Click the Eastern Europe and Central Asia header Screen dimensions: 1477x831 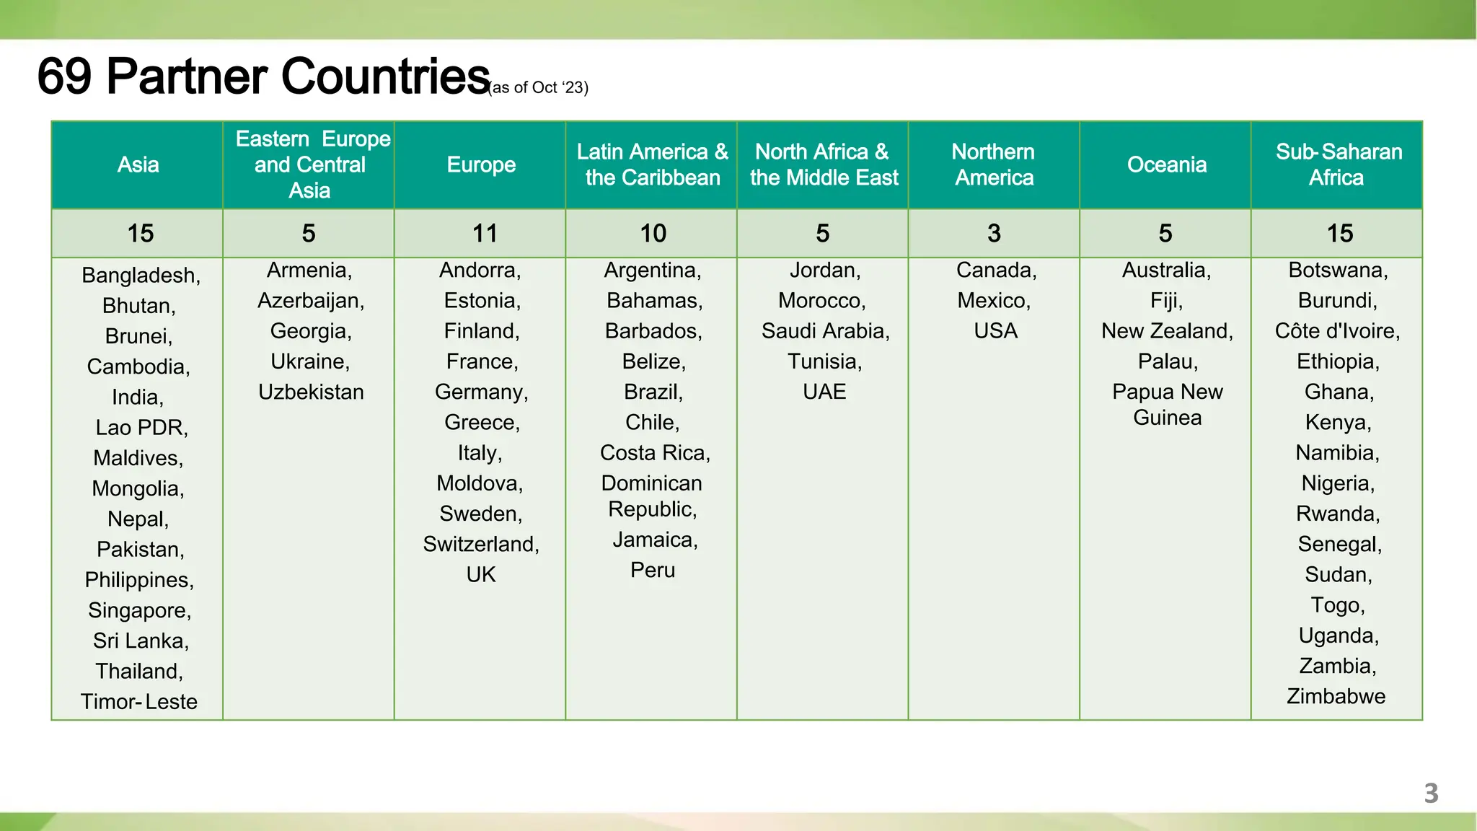[x=310, y=165]
